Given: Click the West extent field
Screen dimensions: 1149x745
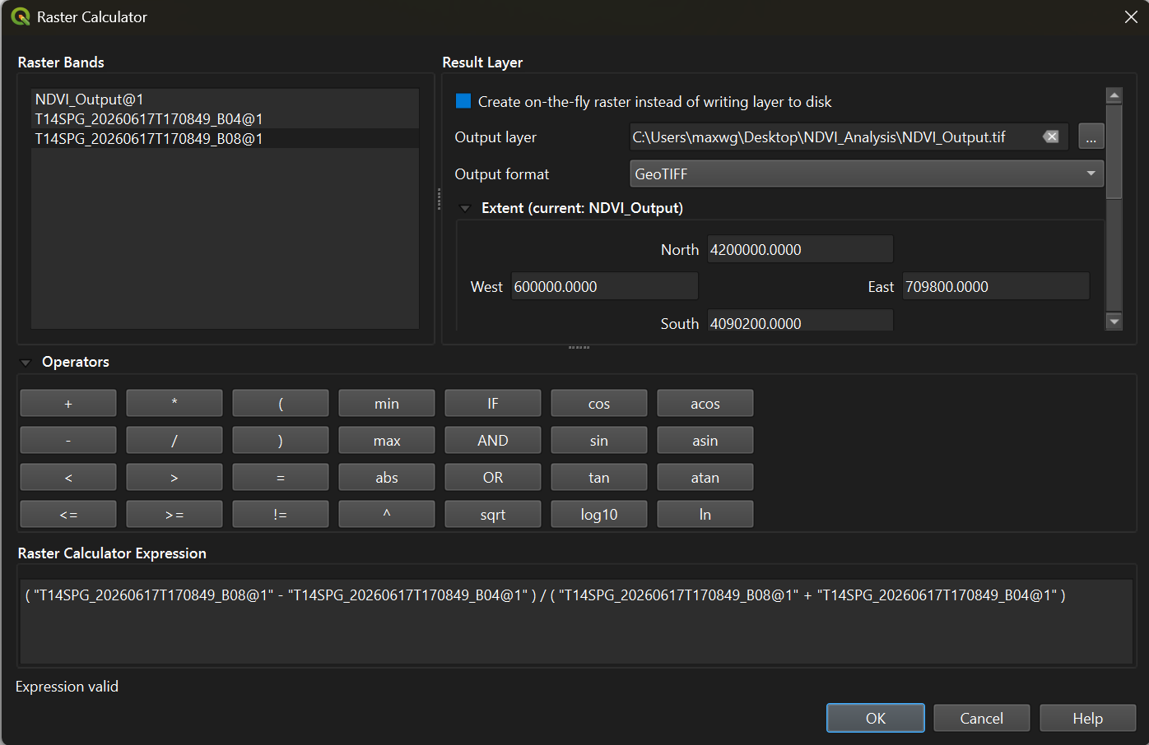Looking at the screenshot, I should click(x=604, y=286).
